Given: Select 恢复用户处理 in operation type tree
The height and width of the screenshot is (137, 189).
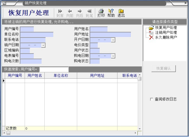Looking at the screenshot, I should coord(166,28).
